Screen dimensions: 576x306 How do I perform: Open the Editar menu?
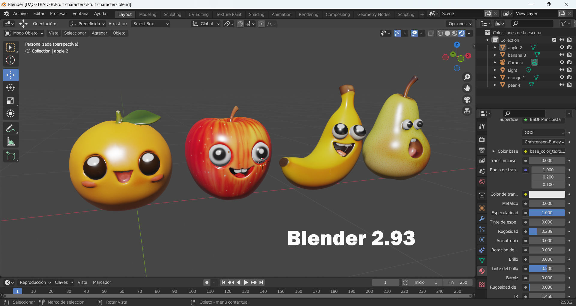tap(39, 13)
